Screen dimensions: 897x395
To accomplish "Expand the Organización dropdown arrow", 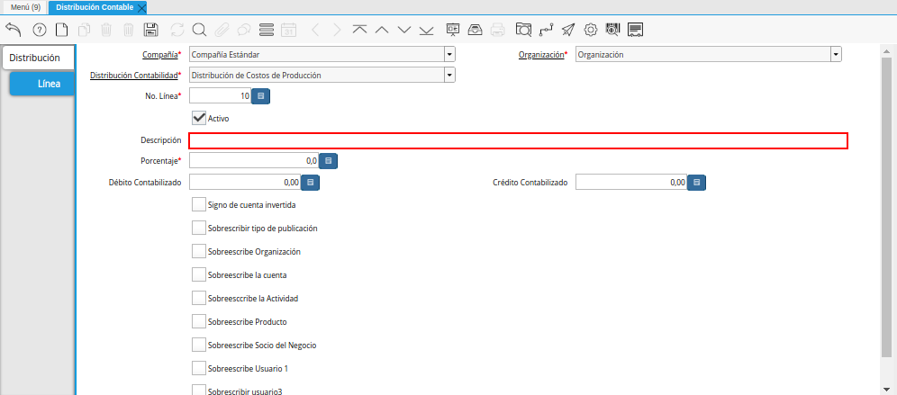I will coord(837,55).
